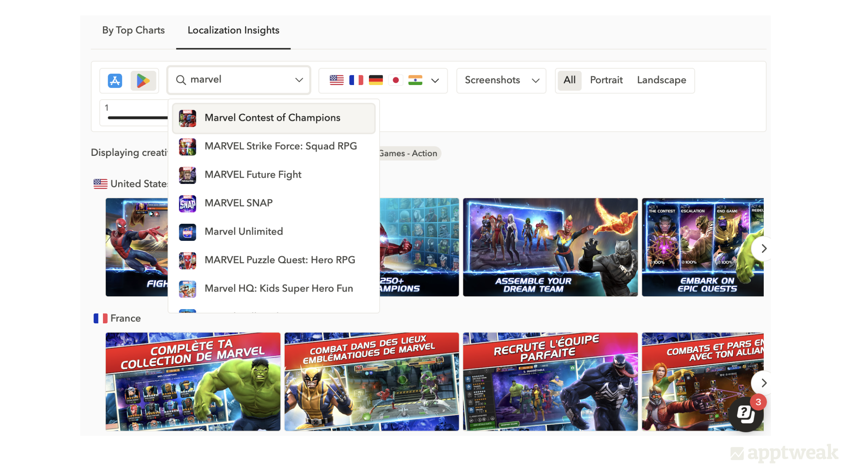Open the Combats et pars en guerre screenshot
This screenshot has height=473, width=851.
pos(702,382)
